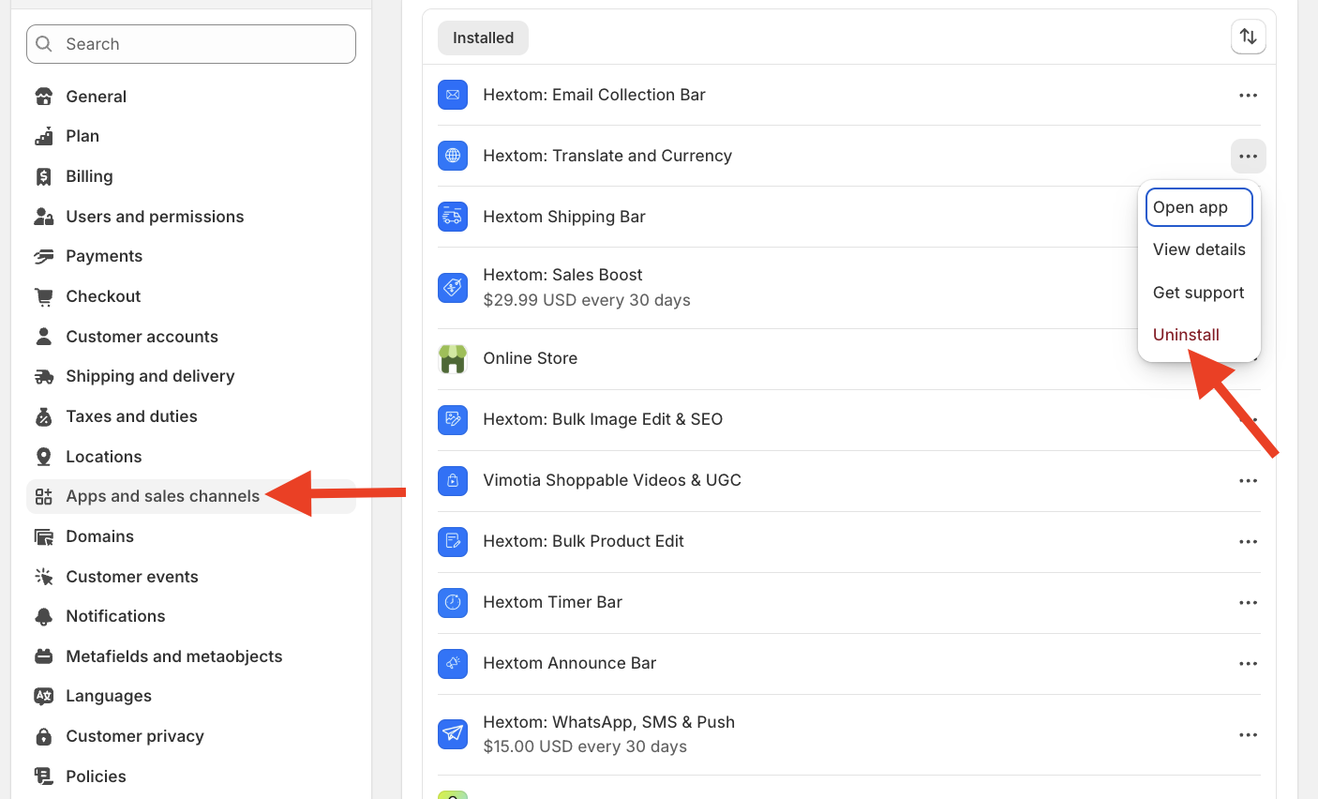Image resolution: width=1318 pixels, height=799 pixels.
Task: Open Hextom: Sales Boost app
Action: 562,275
